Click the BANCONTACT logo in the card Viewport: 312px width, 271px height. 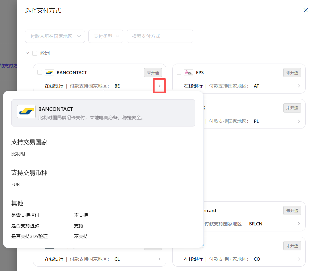[49, 73]
